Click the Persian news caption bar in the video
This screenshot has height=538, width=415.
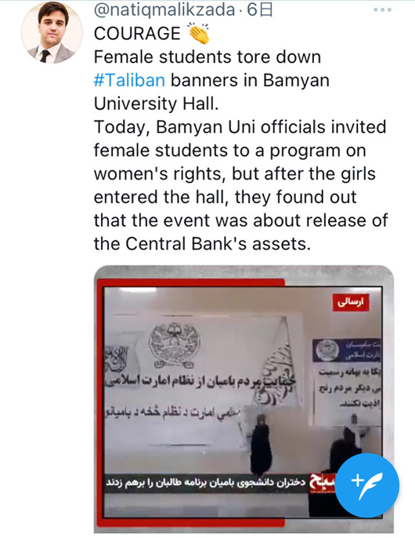(206, 482)
